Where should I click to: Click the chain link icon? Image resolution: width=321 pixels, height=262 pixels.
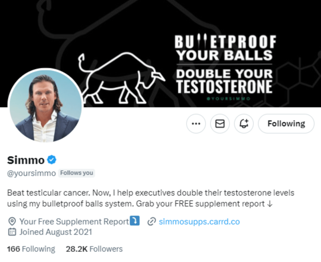coord(152,221)
